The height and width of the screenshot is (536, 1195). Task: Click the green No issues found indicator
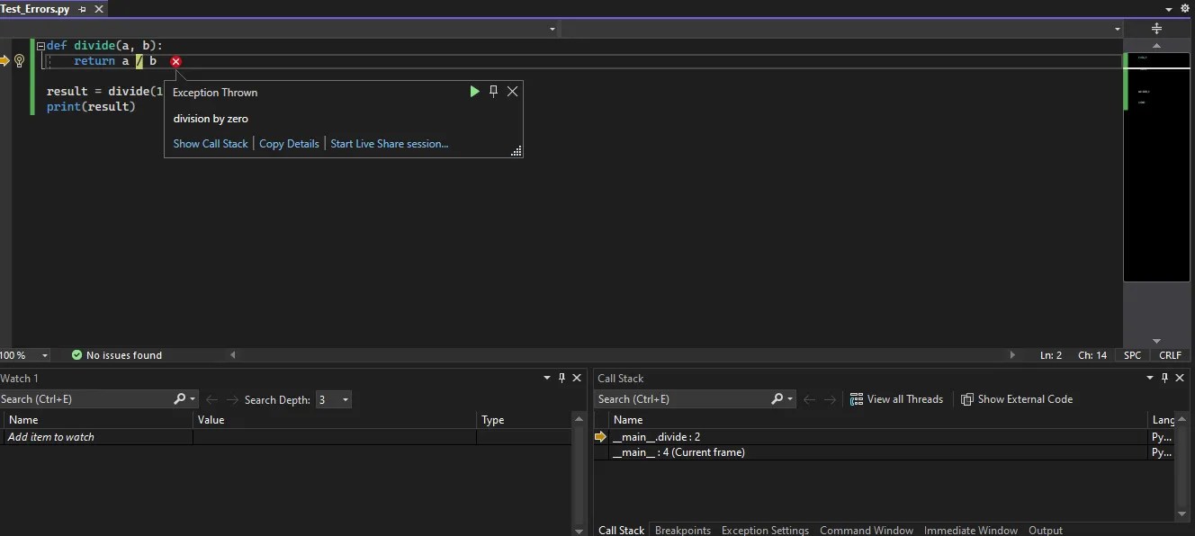(x=117, y=354)
